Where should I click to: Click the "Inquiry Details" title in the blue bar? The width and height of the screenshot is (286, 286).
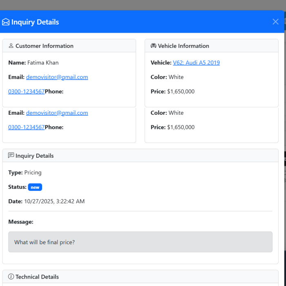tap(35, 22)
